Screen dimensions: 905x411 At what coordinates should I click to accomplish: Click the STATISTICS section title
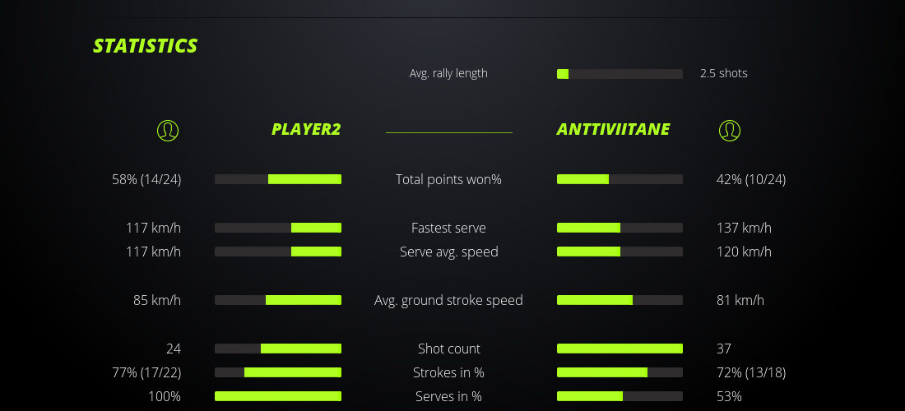click(x=146, y=46)
